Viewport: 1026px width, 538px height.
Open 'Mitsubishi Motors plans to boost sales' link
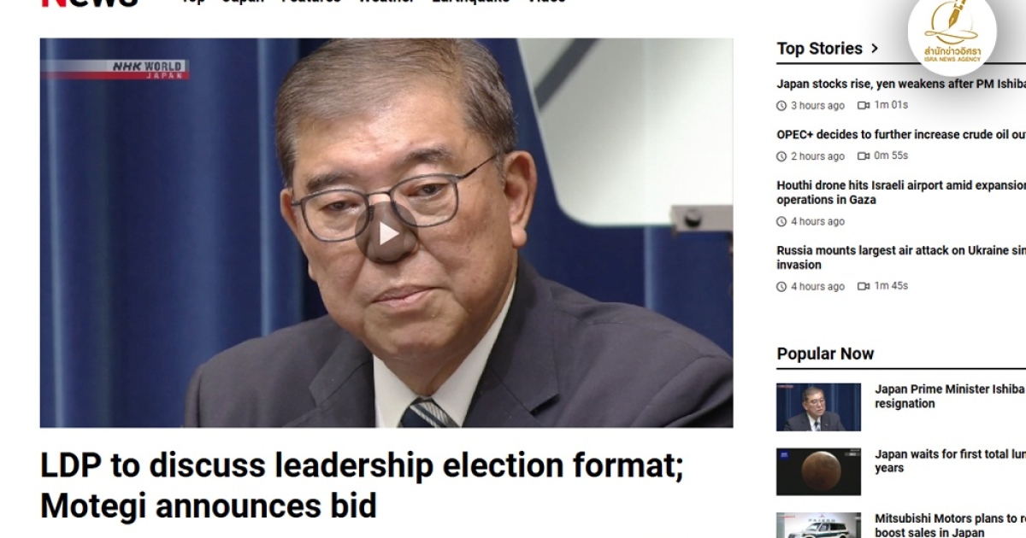coord(950,525)
